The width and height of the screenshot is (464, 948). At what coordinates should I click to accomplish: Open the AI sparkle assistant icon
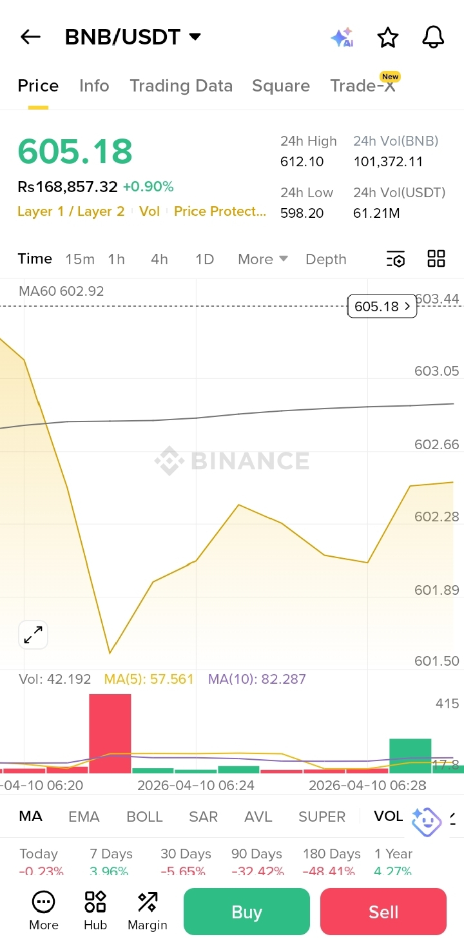tap(342, 37)
